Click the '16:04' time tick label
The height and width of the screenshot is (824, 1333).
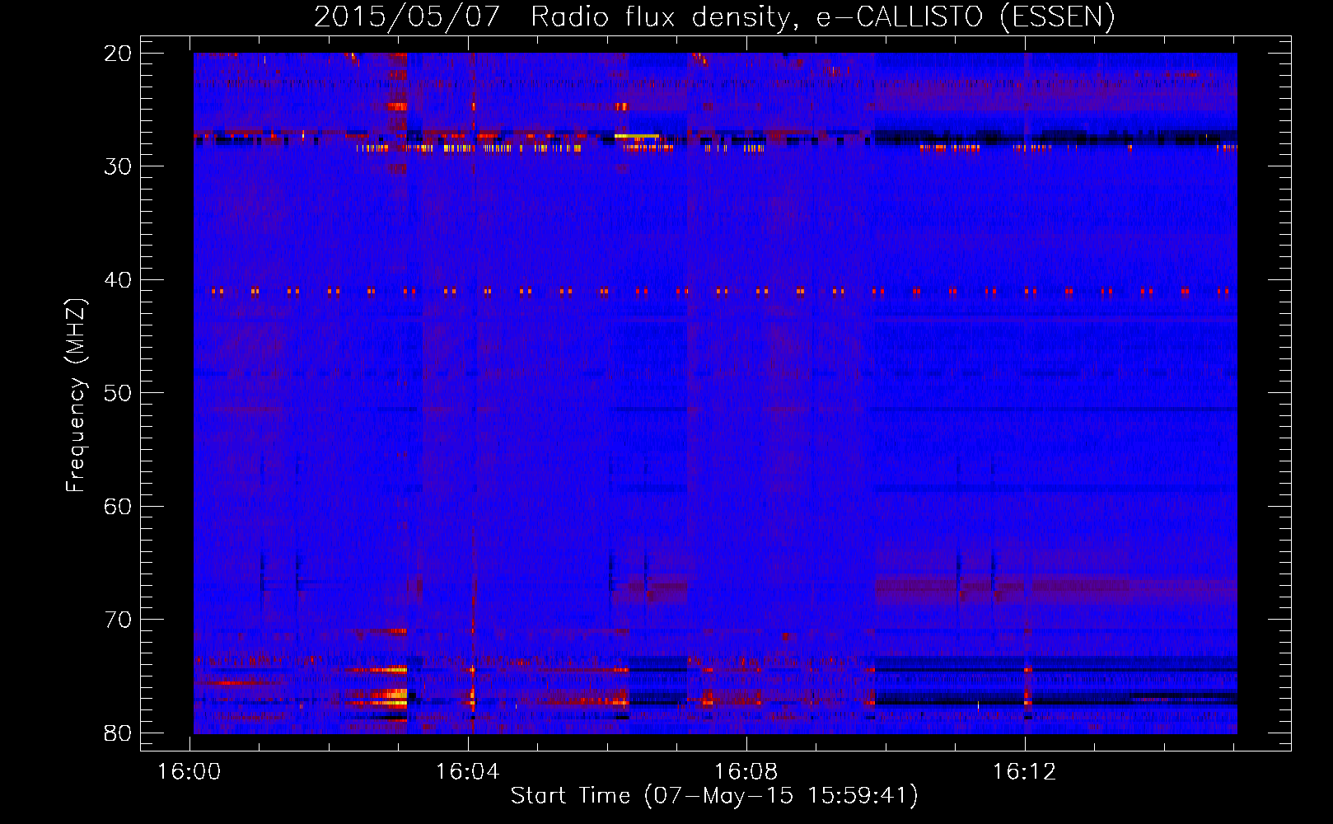[x=468, y=772]
